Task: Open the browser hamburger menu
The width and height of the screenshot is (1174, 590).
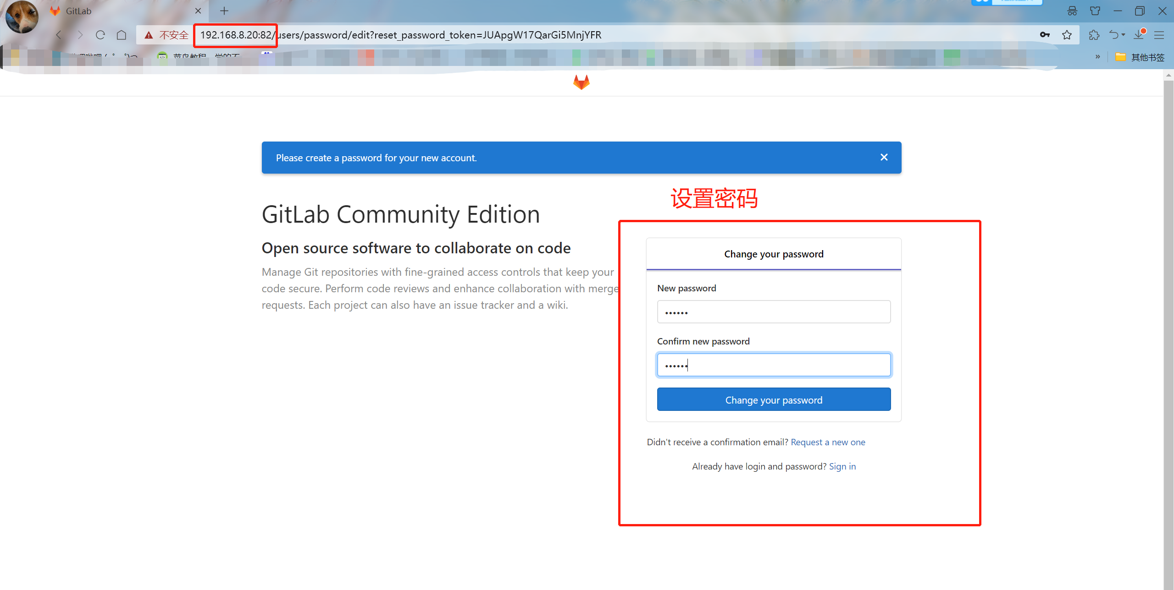Action: (1159, 35)
